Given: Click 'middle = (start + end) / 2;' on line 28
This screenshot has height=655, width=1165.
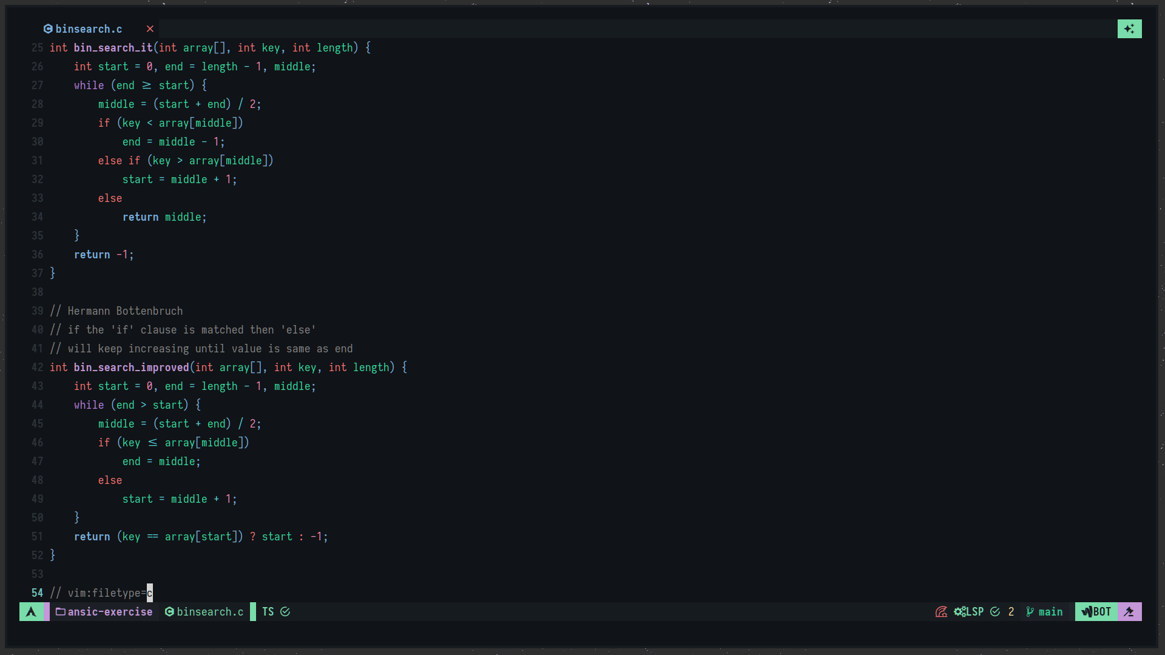Looking at the screenshot, I should coord(180,104).
